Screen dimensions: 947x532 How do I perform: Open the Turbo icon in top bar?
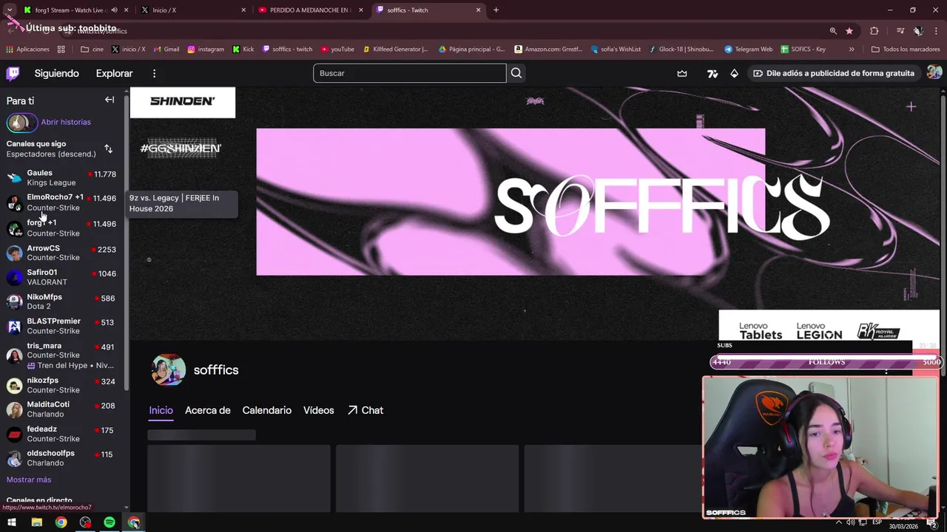[712, 73]
